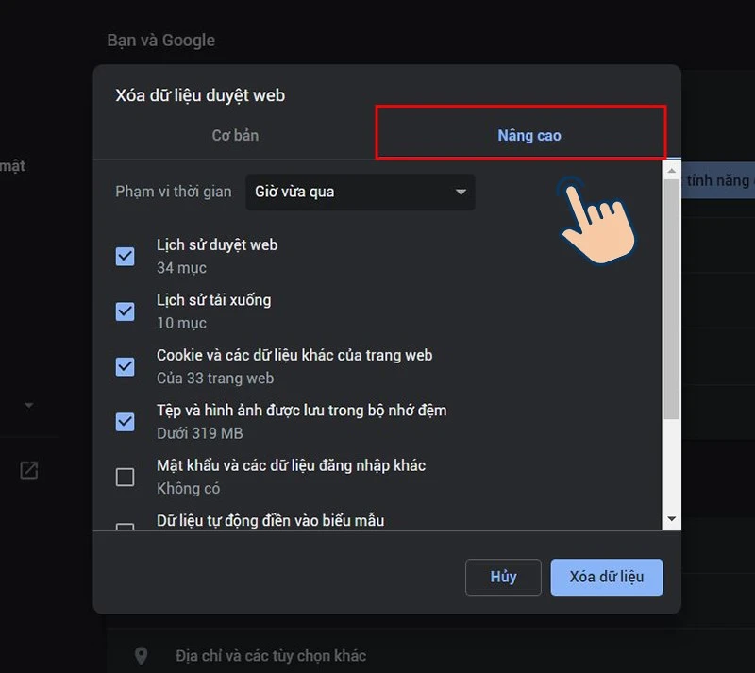Viewport: 755px width, 673px height.
Task: Open Địa chỉ và các tùy chọn khác
Action: 271,655
